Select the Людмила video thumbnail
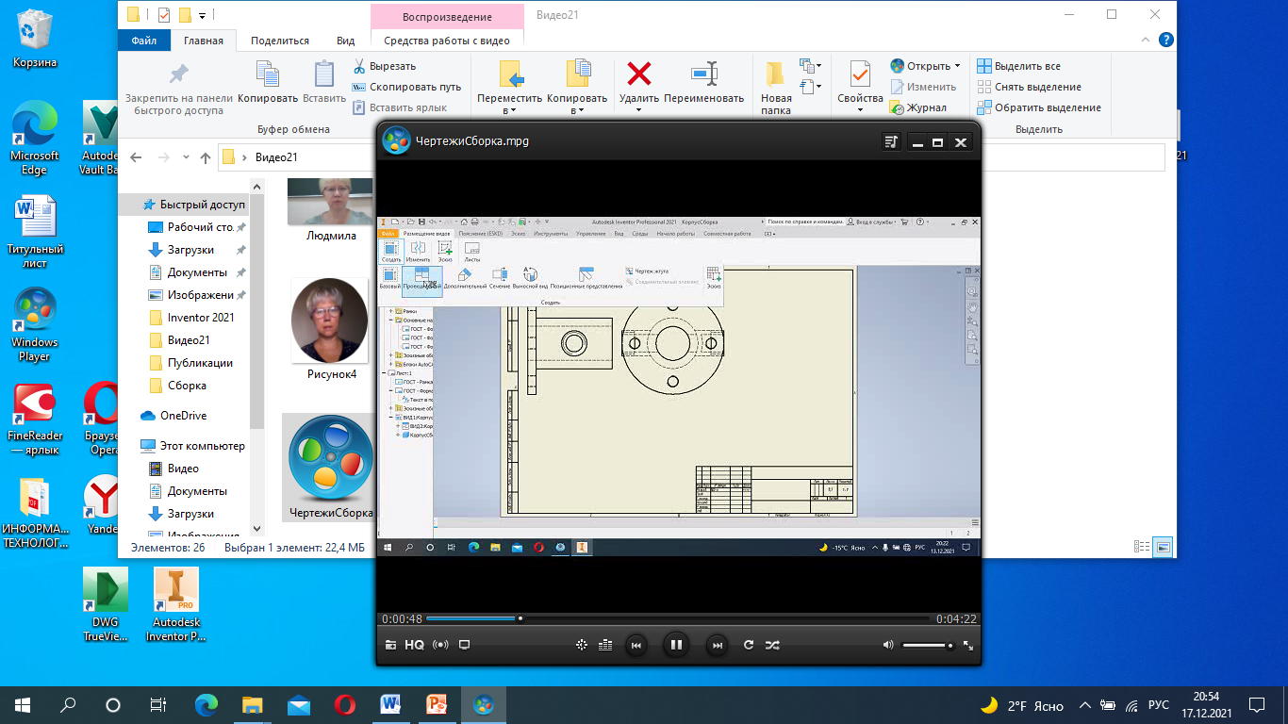Viewport: 1288px width, 724px height. coord(330,202)
